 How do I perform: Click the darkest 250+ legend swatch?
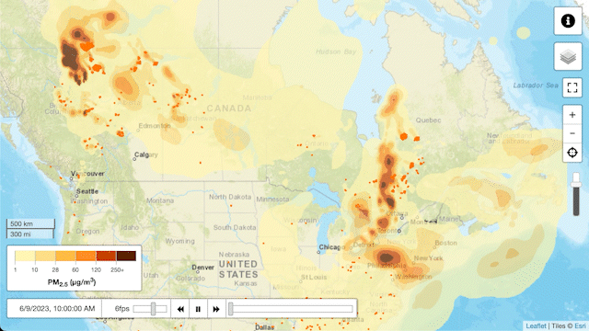[126, 256]
